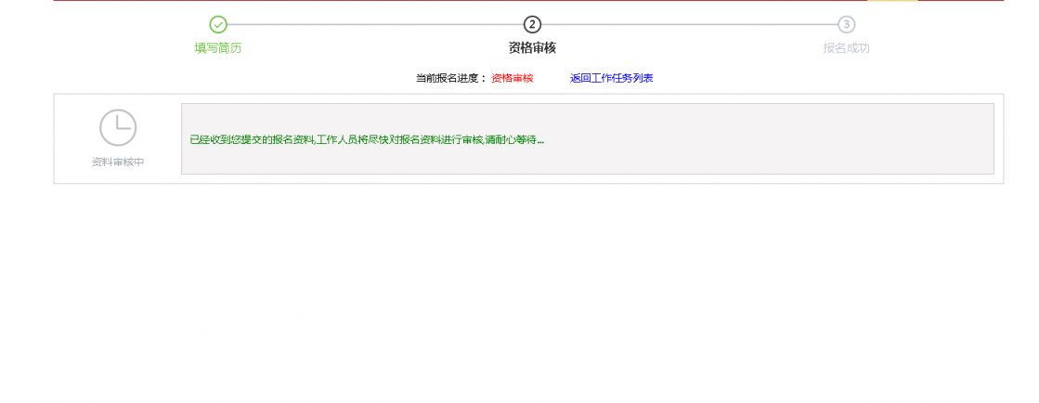Click the red 资格审核 progress status

tap(513, 78)
